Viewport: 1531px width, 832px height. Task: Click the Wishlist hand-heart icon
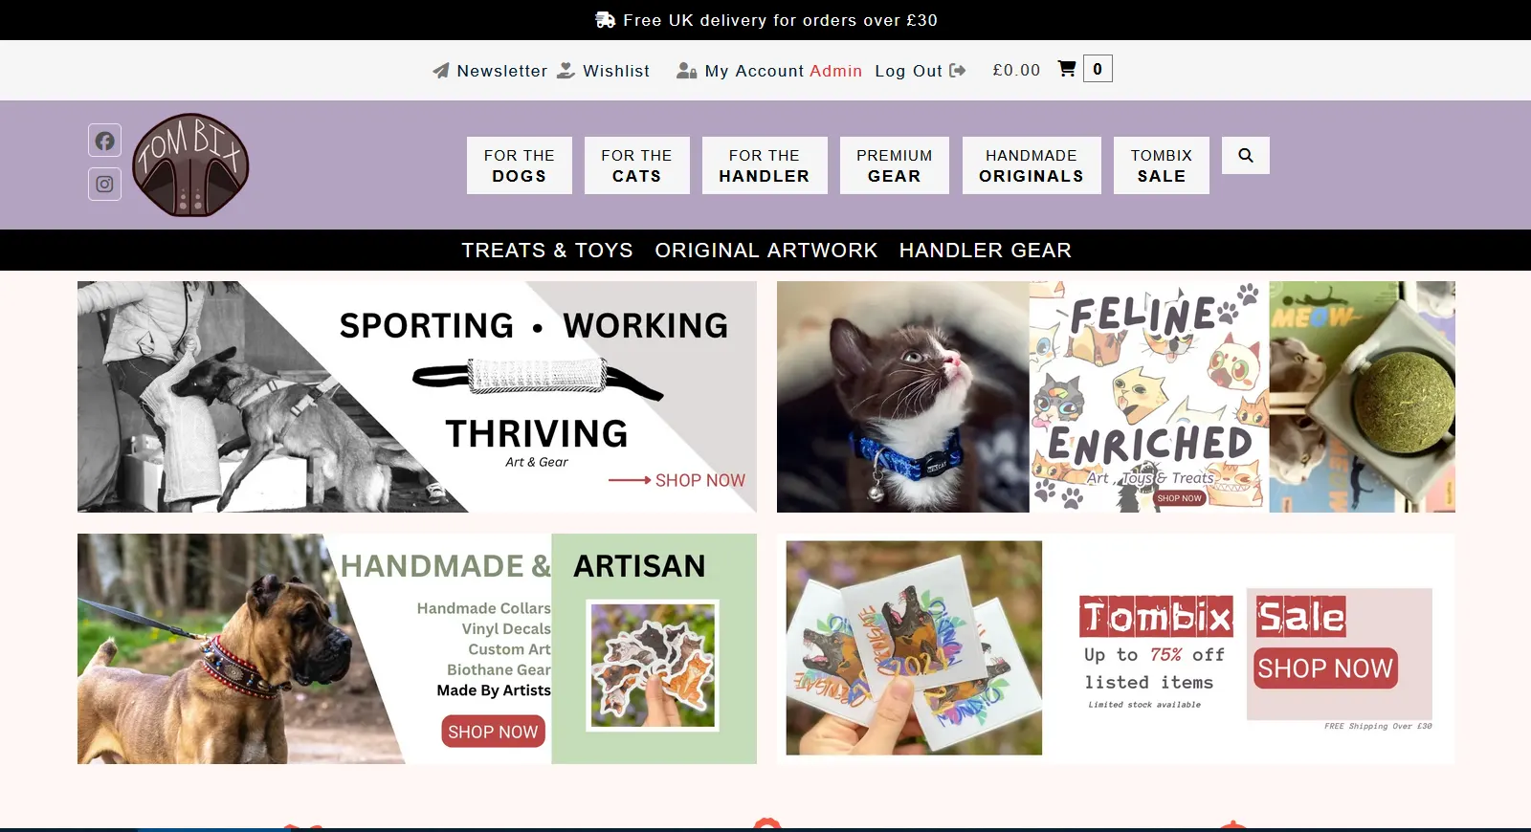566,71
